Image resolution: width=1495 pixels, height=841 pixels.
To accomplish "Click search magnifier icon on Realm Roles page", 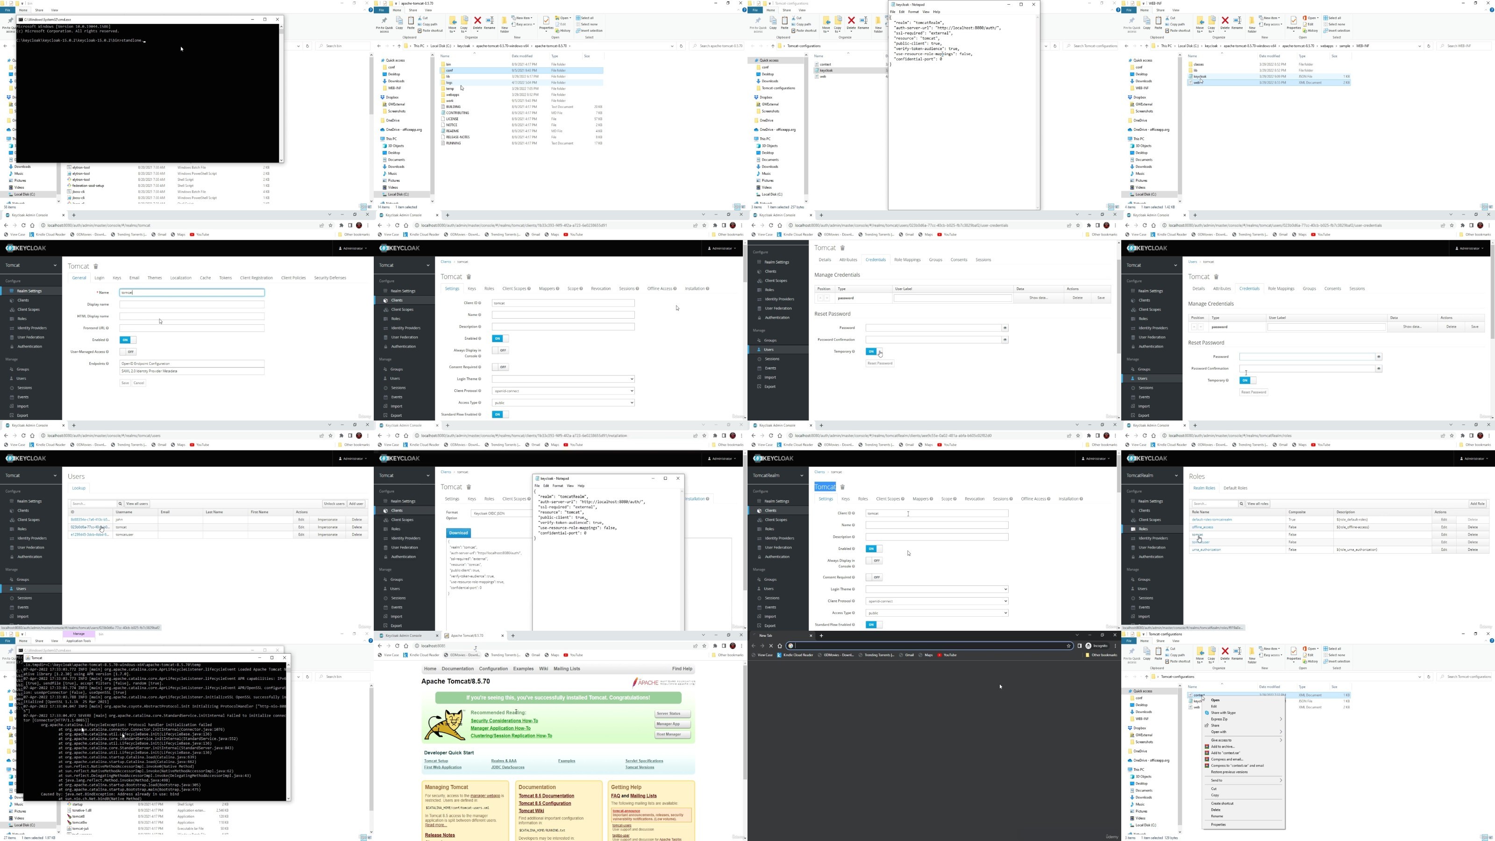I will (1241, 504).
